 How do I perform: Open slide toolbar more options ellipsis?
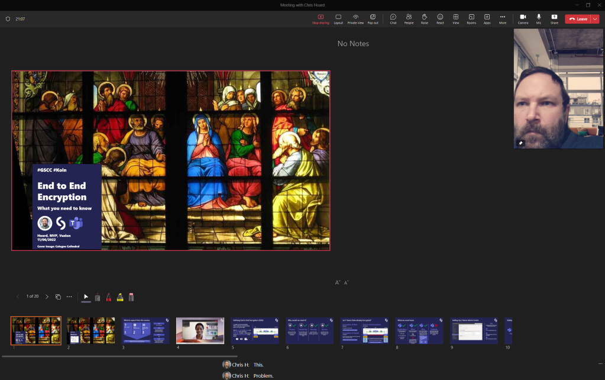coord(69,297)
